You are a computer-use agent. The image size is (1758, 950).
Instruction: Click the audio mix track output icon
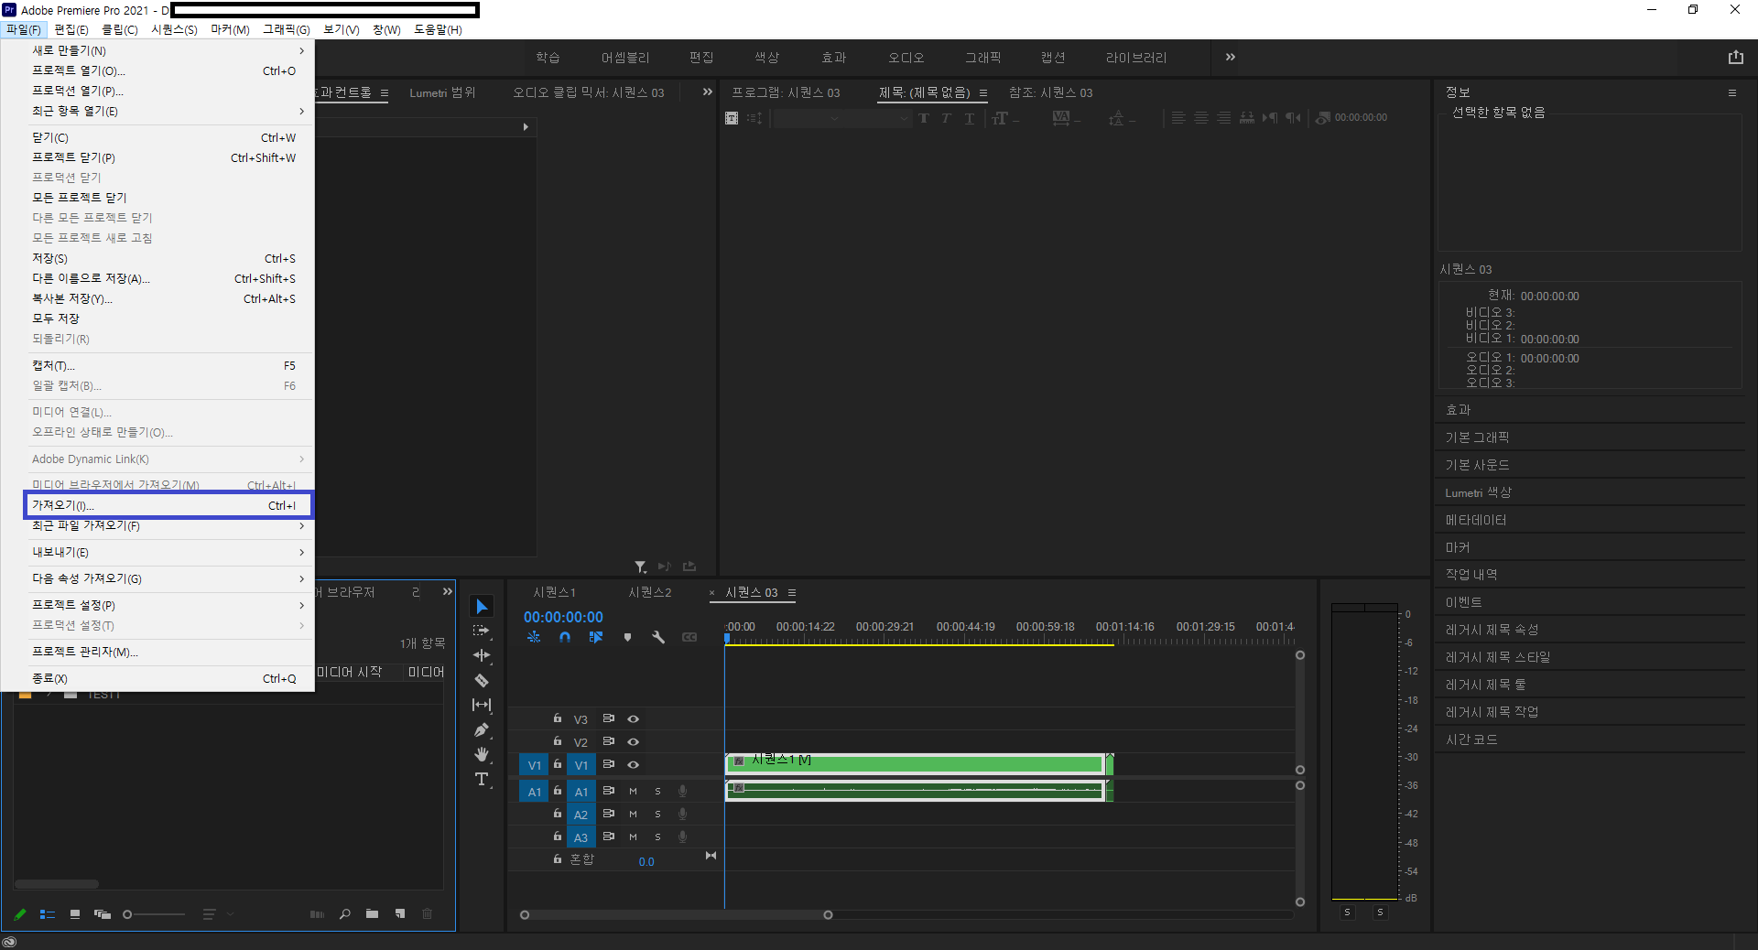(x=711, y=856)
